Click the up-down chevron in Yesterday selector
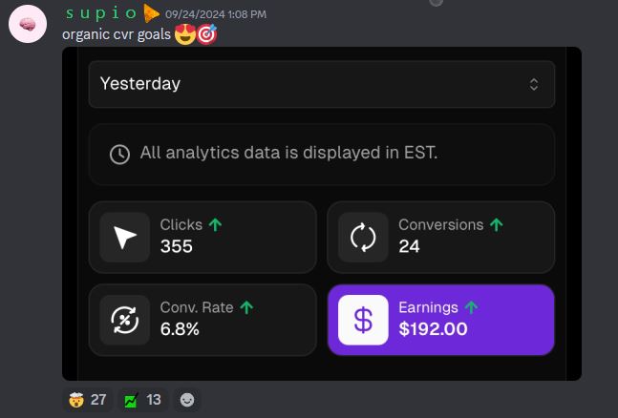 coord(534,84)
